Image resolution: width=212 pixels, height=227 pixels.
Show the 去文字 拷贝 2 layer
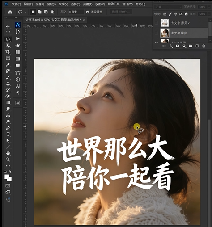[x=156, y=23]
